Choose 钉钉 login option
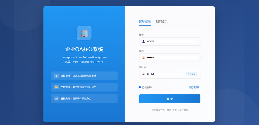Viewport: 259px width, 125px height. 175,110
